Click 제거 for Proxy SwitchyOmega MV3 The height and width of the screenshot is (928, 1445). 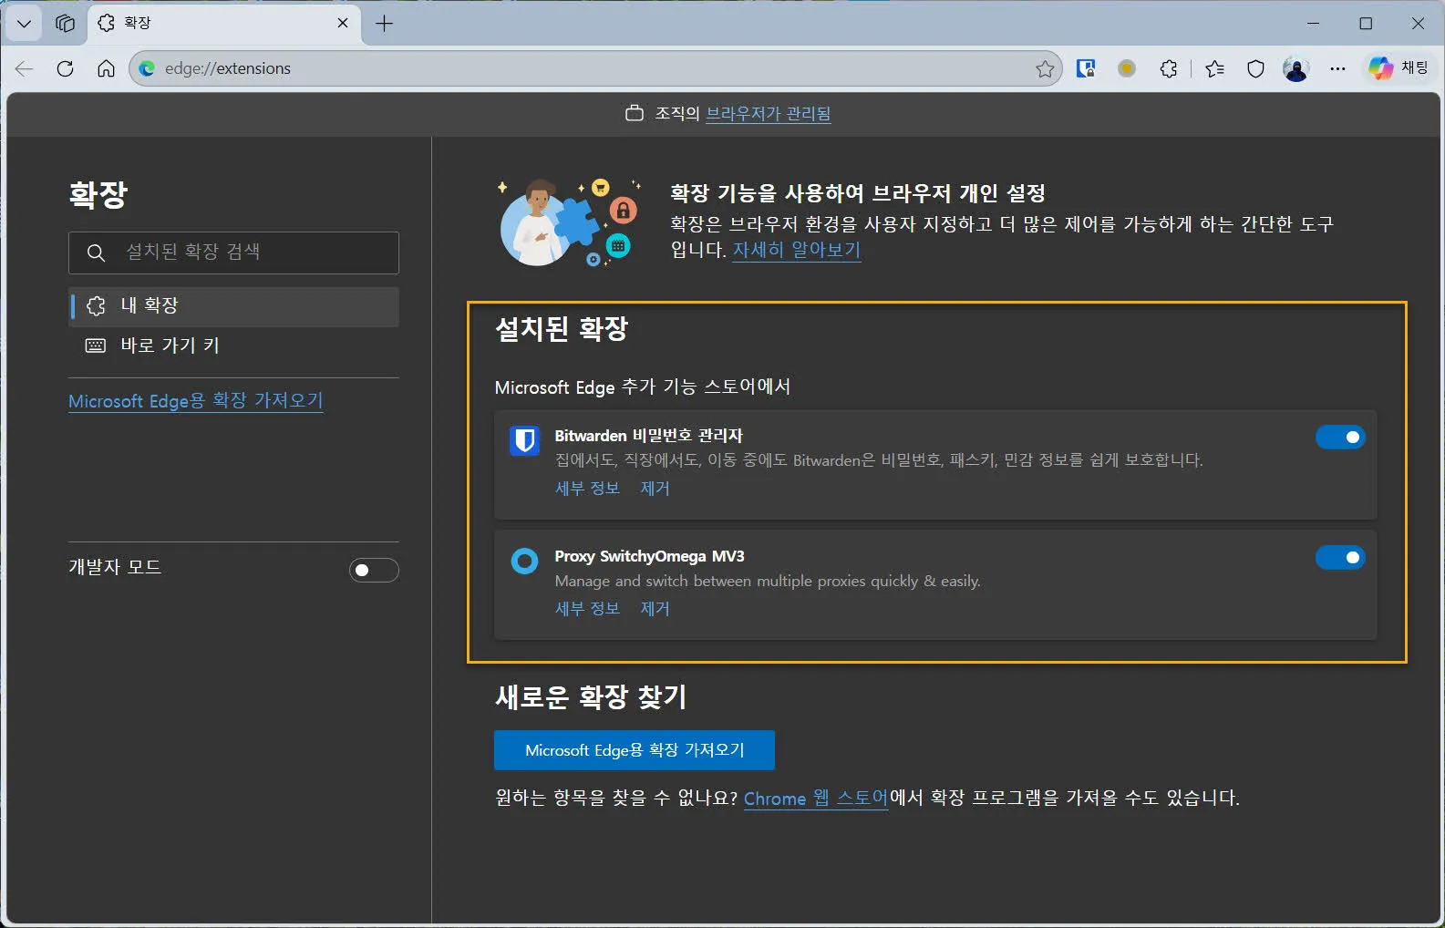point(655,609)
